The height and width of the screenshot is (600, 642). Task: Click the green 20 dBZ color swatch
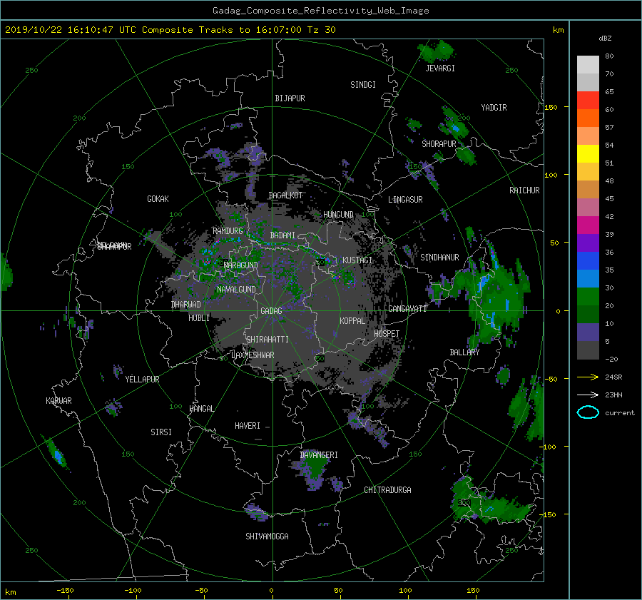click(588, 296)
